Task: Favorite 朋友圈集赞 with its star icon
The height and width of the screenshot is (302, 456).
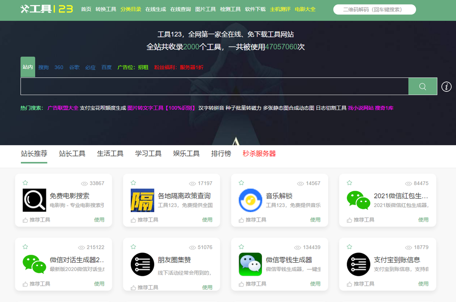Action: (133, 247)
